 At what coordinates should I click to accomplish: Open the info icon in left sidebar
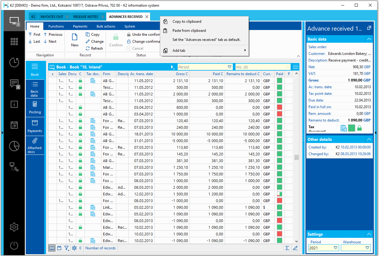point(14,104)
